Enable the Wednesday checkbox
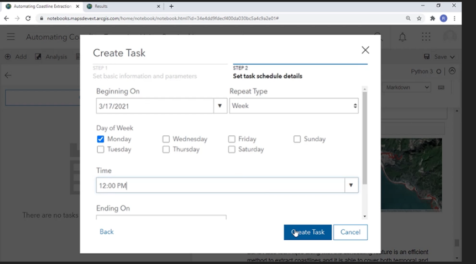 point(166,139)
